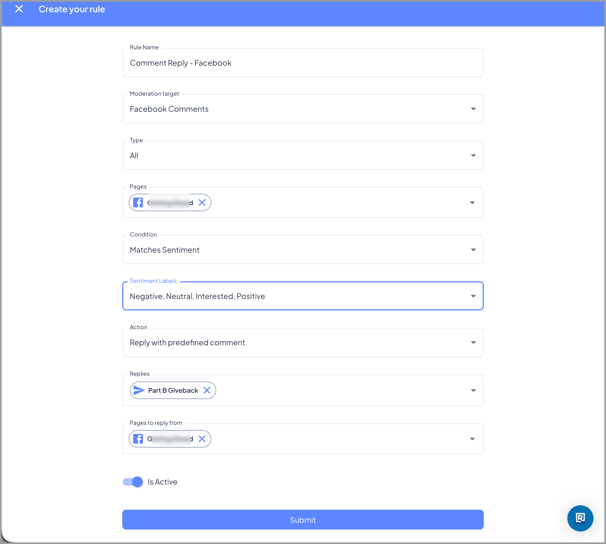The width and height of the screenshot is (606, 544).
Task: Close the Create your rule dialog
Action: point(19,9)
